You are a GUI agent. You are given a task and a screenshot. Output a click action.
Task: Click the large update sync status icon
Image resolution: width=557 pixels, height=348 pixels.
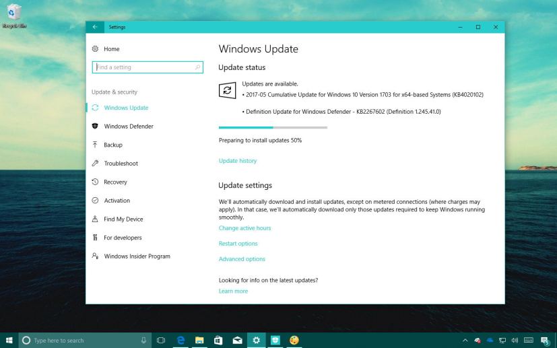tap(228, 90)
